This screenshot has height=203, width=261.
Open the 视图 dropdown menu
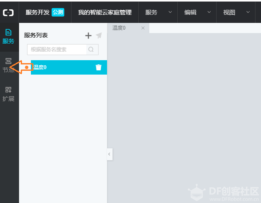pos(236,12)
